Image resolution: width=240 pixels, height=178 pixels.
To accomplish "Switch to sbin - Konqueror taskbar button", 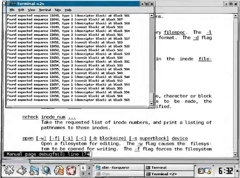I will coord(119,168).
